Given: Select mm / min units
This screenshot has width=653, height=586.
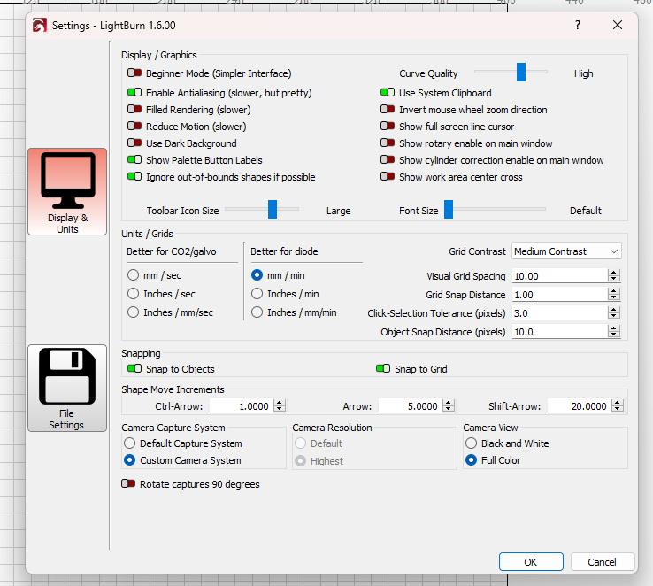Looking at the screenshot, I should point(257,275).
